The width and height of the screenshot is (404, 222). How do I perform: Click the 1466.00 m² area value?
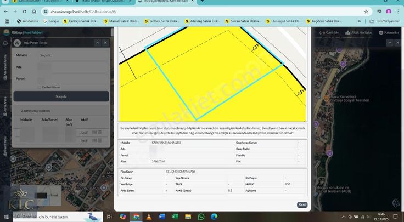pyautogui.click(x=159, y=161)
